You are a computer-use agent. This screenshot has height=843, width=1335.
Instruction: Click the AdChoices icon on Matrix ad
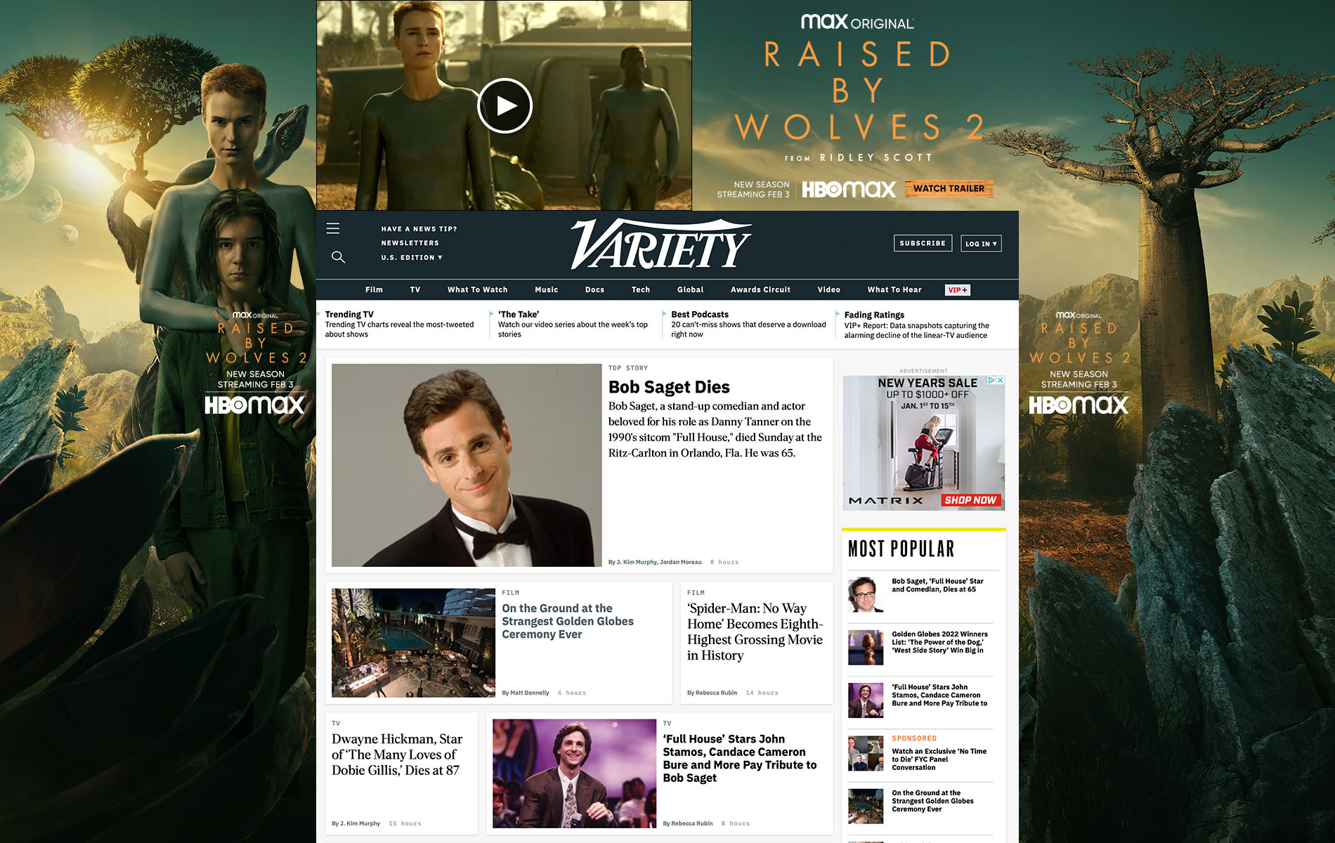(x=992, y=380)
